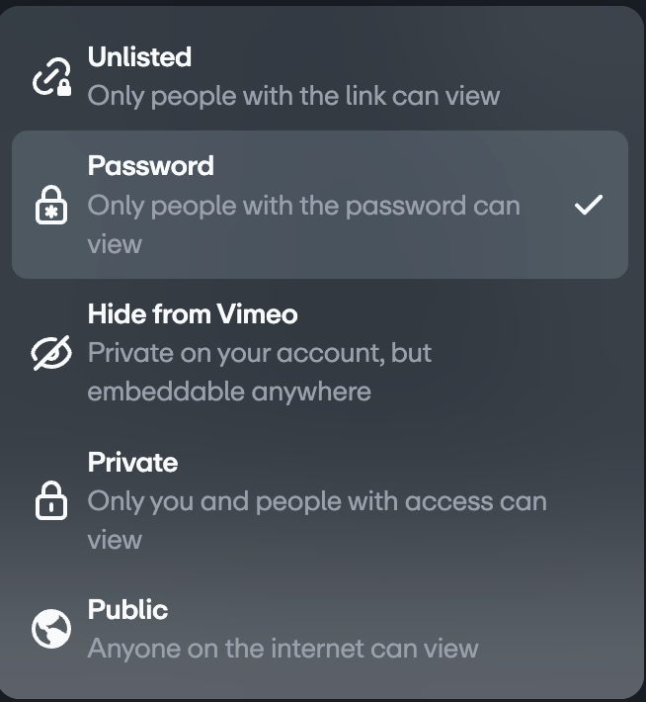
Task: Click the checkmark beside the Password option
Action: 589,205
